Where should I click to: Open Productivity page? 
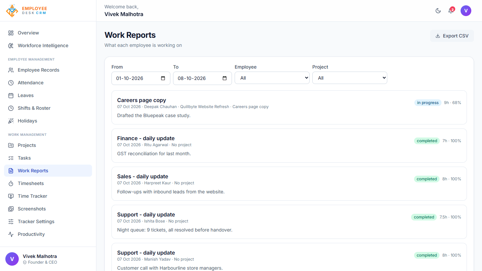48,234
